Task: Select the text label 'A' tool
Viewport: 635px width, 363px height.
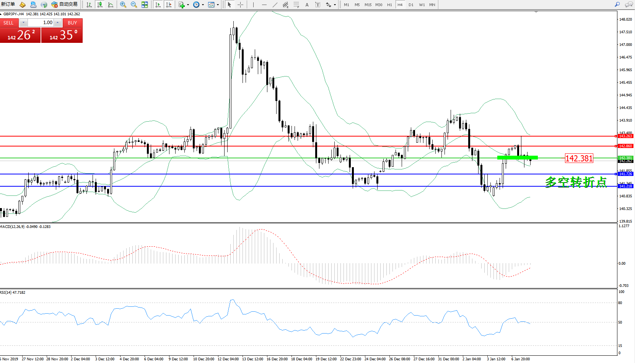Action: pyautogui.click(x=307, y=5)
